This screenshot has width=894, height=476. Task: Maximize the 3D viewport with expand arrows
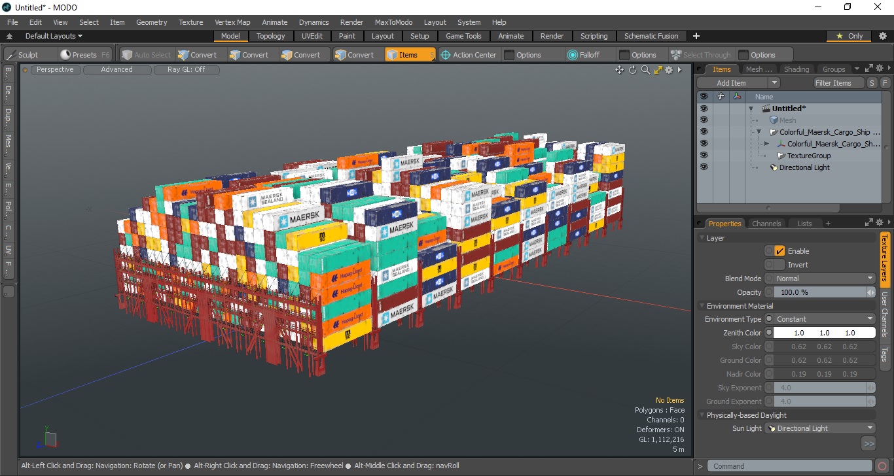tap(658, 70)
